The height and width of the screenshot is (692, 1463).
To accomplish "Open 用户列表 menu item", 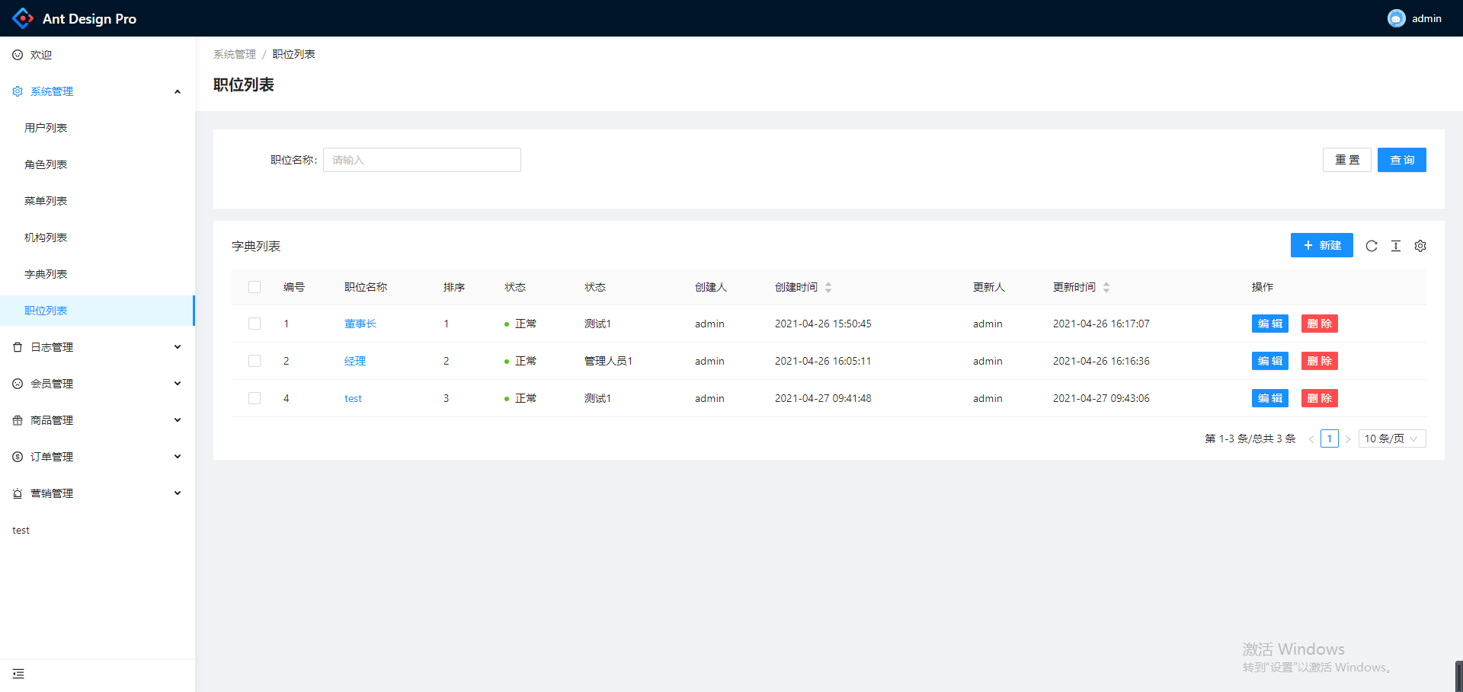I will [x=98, y=128].
